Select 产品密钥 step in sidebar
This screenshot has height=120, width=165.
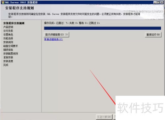pos(8,27)
